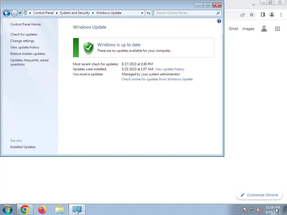Image resolution: width=287 pixels, height=215 pixels.
Task: Open address bar history dropdown
Action: tap(142, 13)
